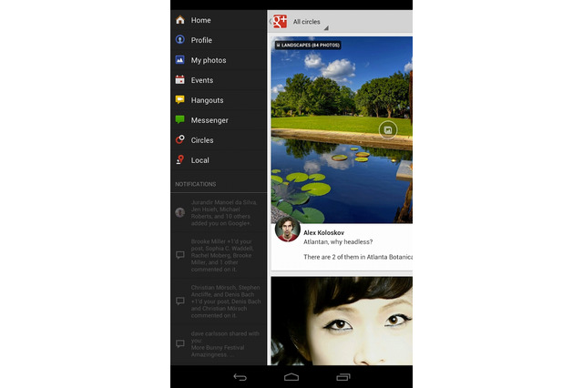Open My photos in the side menu

pyautogui.click(x=219, y=60)
